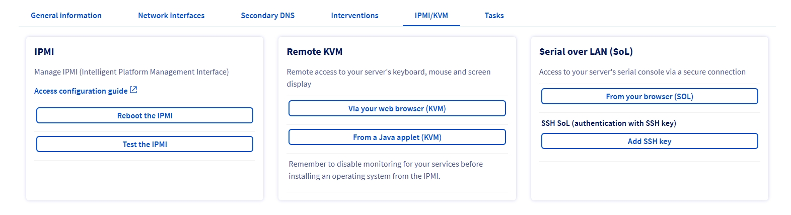
Task: Start KVM from a Java applet
Action: [x=397, y=137]
